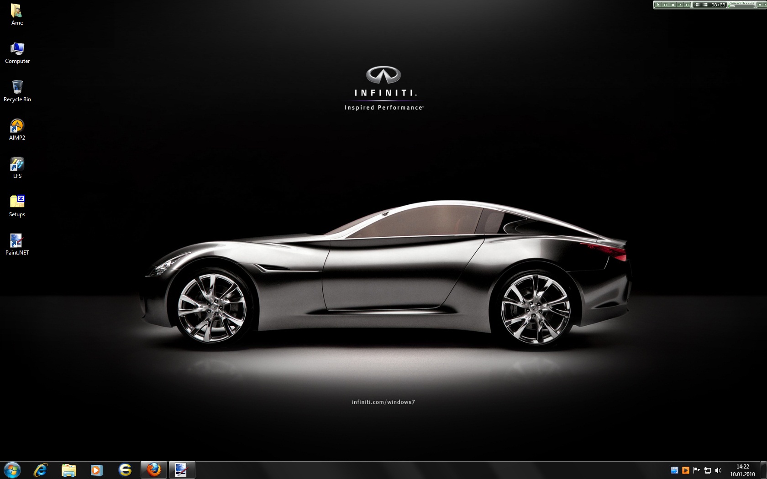Click the Show Desktop button
Viewport: 767px width, 479px height.
(x=763, y=470)
